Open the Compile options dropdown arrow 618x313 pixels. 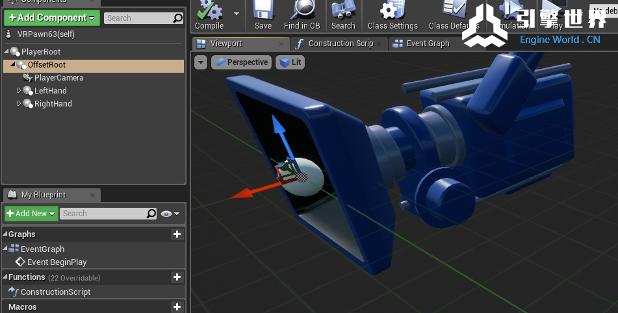(237, 14)
